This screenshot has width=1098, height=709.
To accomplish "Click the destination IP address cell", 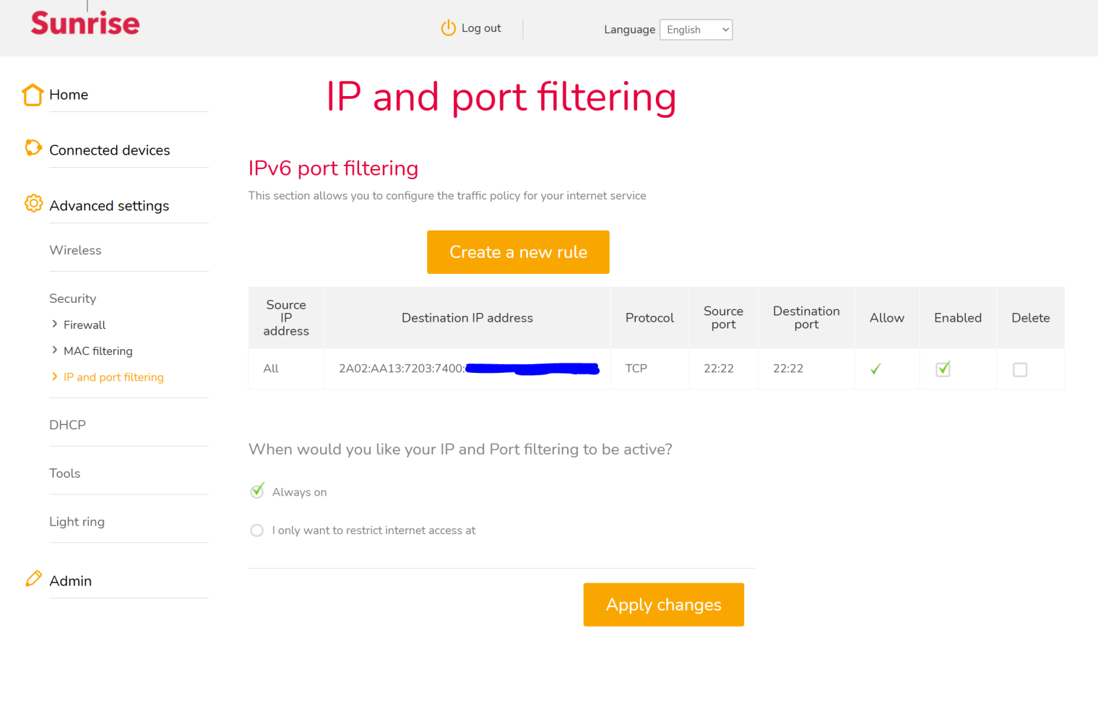I will tap(467, 369).
